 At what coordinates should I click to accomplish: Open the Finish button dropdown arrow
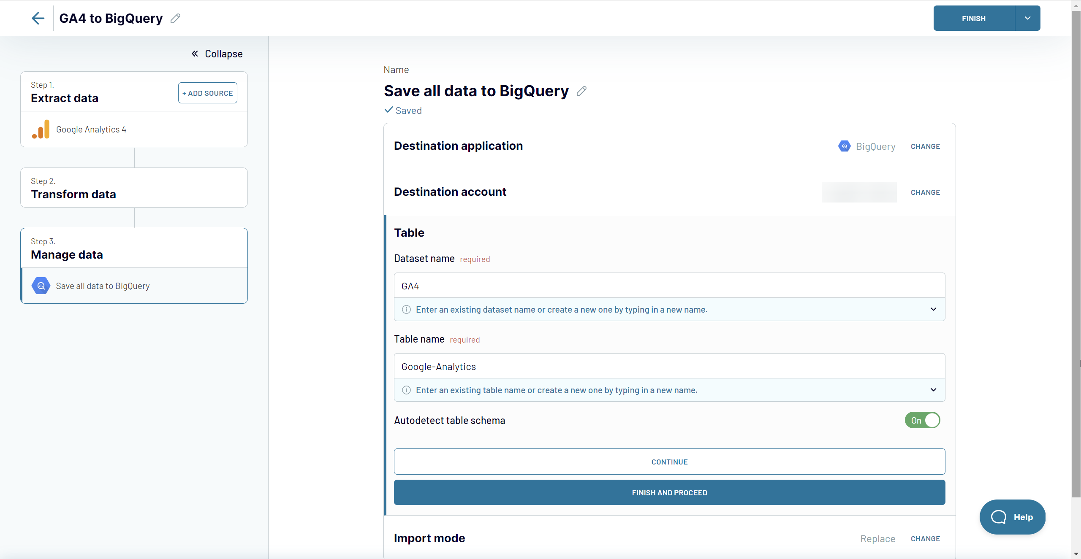pos(1027,18)
